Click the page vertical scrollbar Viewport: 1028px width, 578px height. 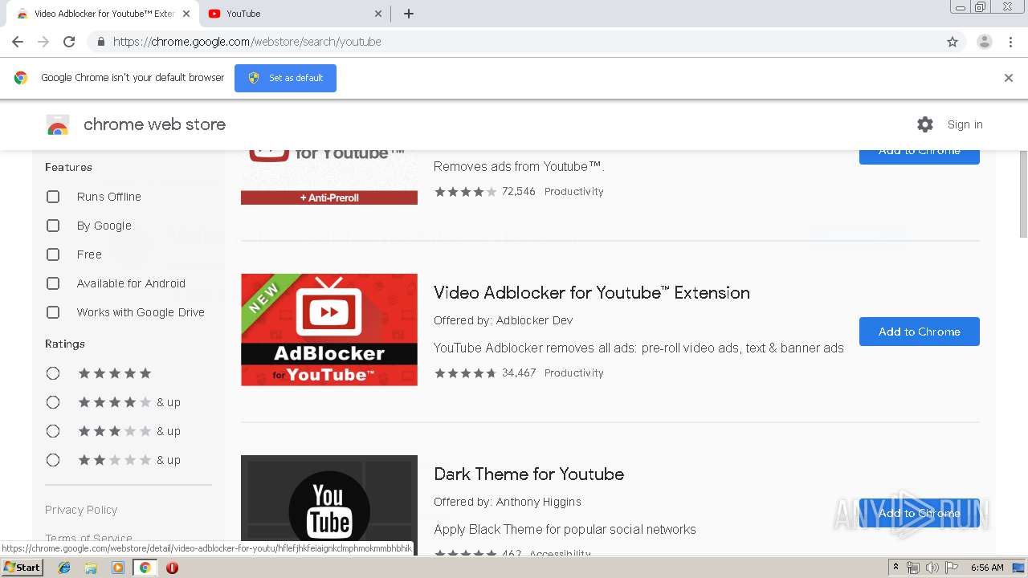1023,194
